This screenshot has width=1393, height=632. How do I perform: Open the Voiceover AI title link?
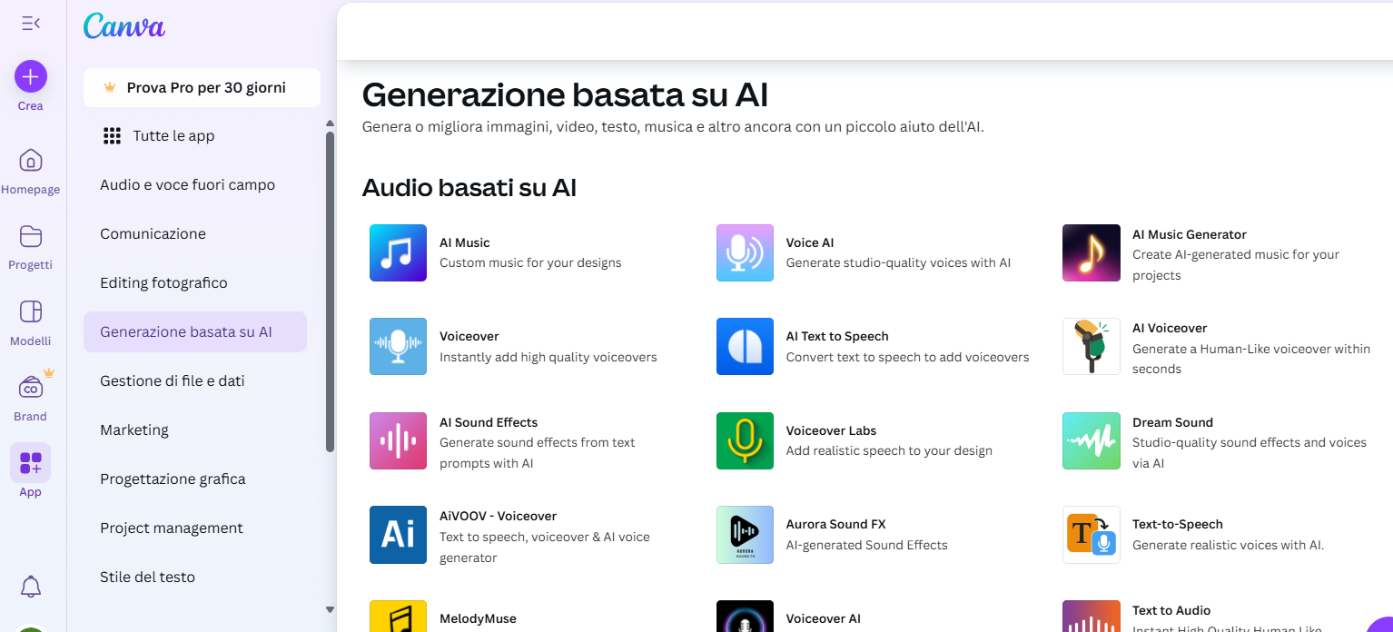(x=824, y=618)
